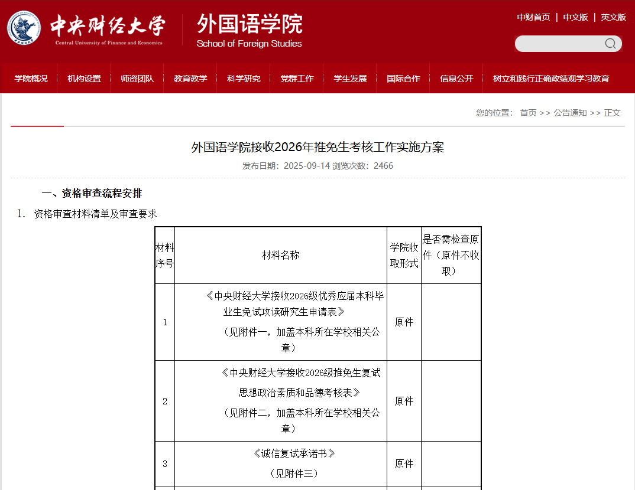This screenshot has height=490, width=635.
Task: Click the 学院收取形式 table header
Action: (x=404, y=255)
